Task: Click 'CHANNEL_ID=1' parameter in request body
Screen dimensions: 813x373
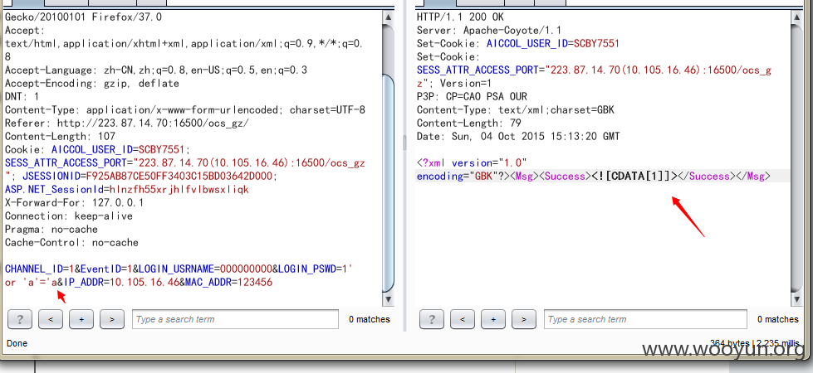Action: pyautogui.click(x=39, y=269)
